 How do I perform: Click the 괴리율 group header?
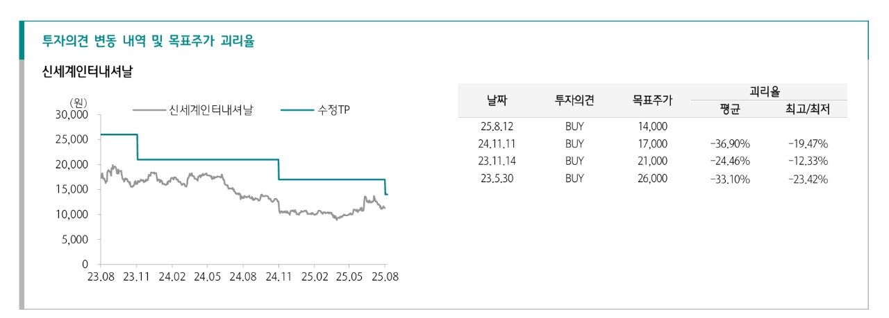click(765, 91)
